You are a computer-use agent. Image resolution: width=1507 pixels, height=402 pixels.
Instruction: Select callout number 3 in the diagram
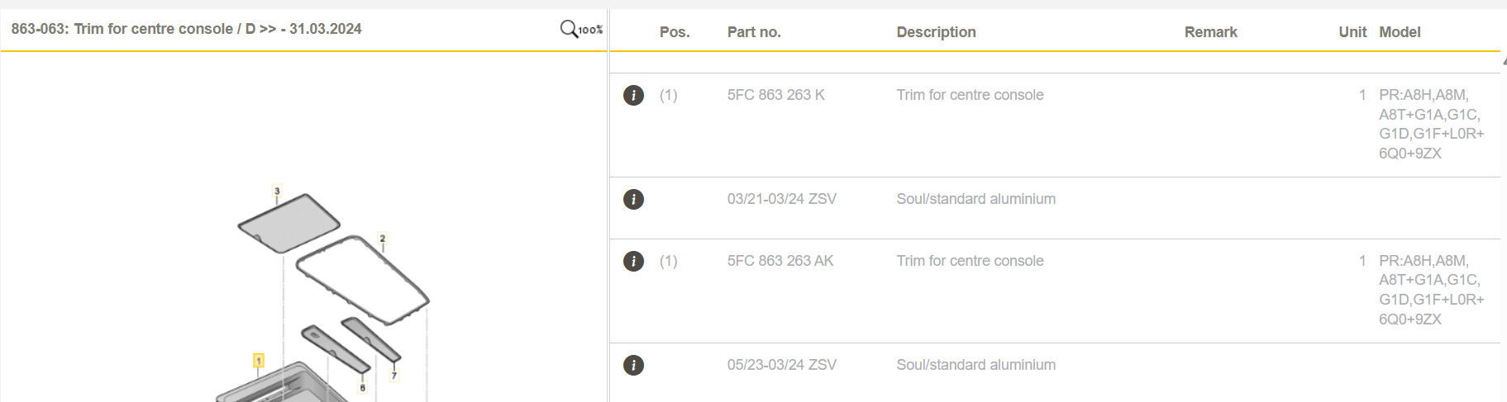(277, 192)
